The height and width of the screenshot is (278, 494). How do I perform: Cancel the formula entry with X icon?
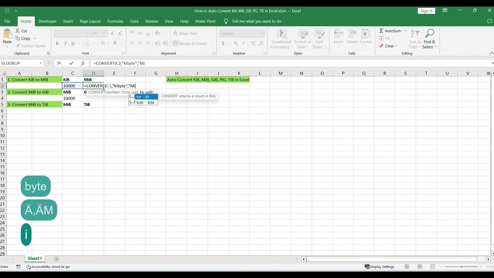coord(59,63)
